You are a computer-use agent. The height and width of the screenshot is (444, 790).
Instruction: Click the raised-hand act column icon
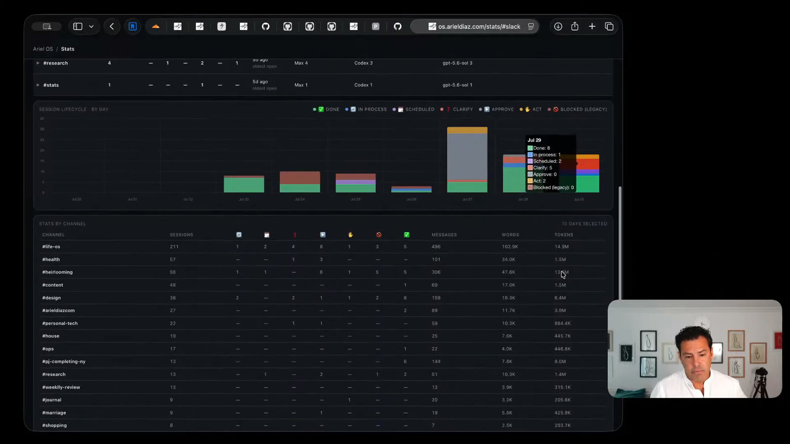click(351, 235)
